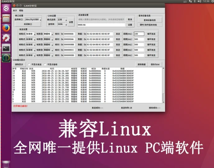The height and width of the screenshot is (168, 214).
Task: Click the filter ID field containing 0666 AA
Action: (x=101, y=25)
